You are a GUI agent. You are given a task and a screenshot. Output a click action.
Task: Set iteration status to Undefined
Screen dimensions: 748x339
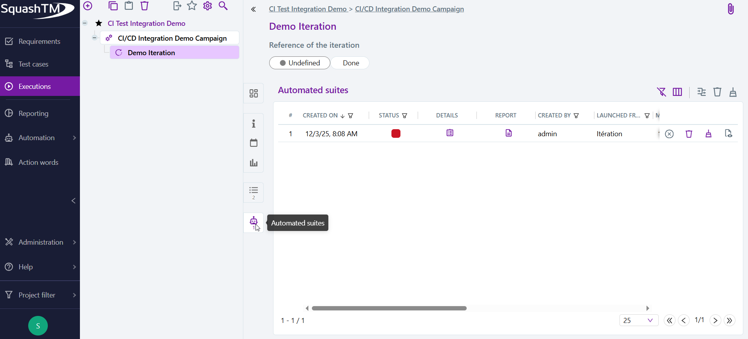[300, 63]
